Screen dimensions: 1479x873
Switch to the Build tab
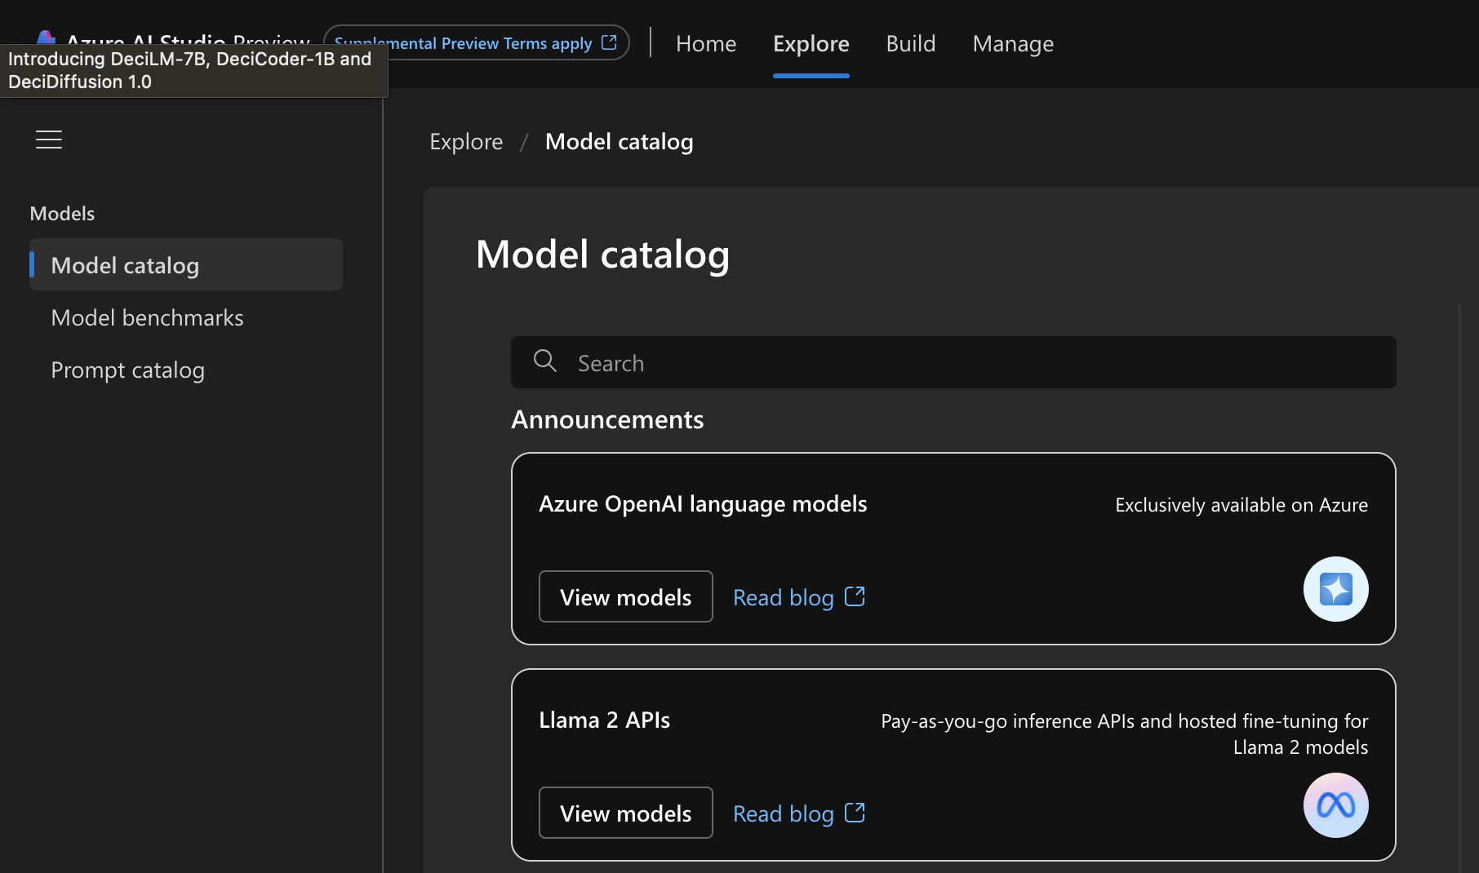[911, 43]
